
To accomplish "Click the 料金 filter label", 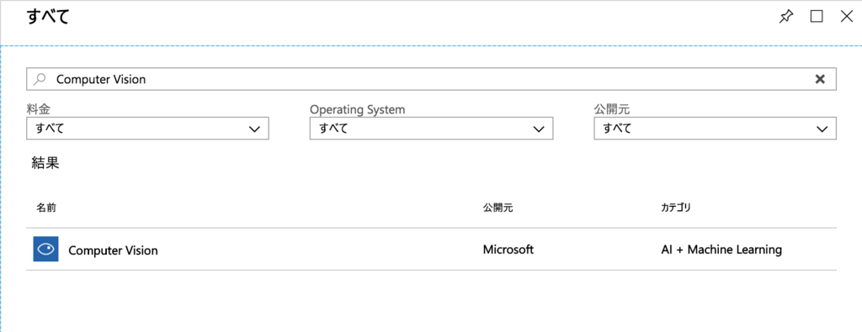I will tap(38, 109).
